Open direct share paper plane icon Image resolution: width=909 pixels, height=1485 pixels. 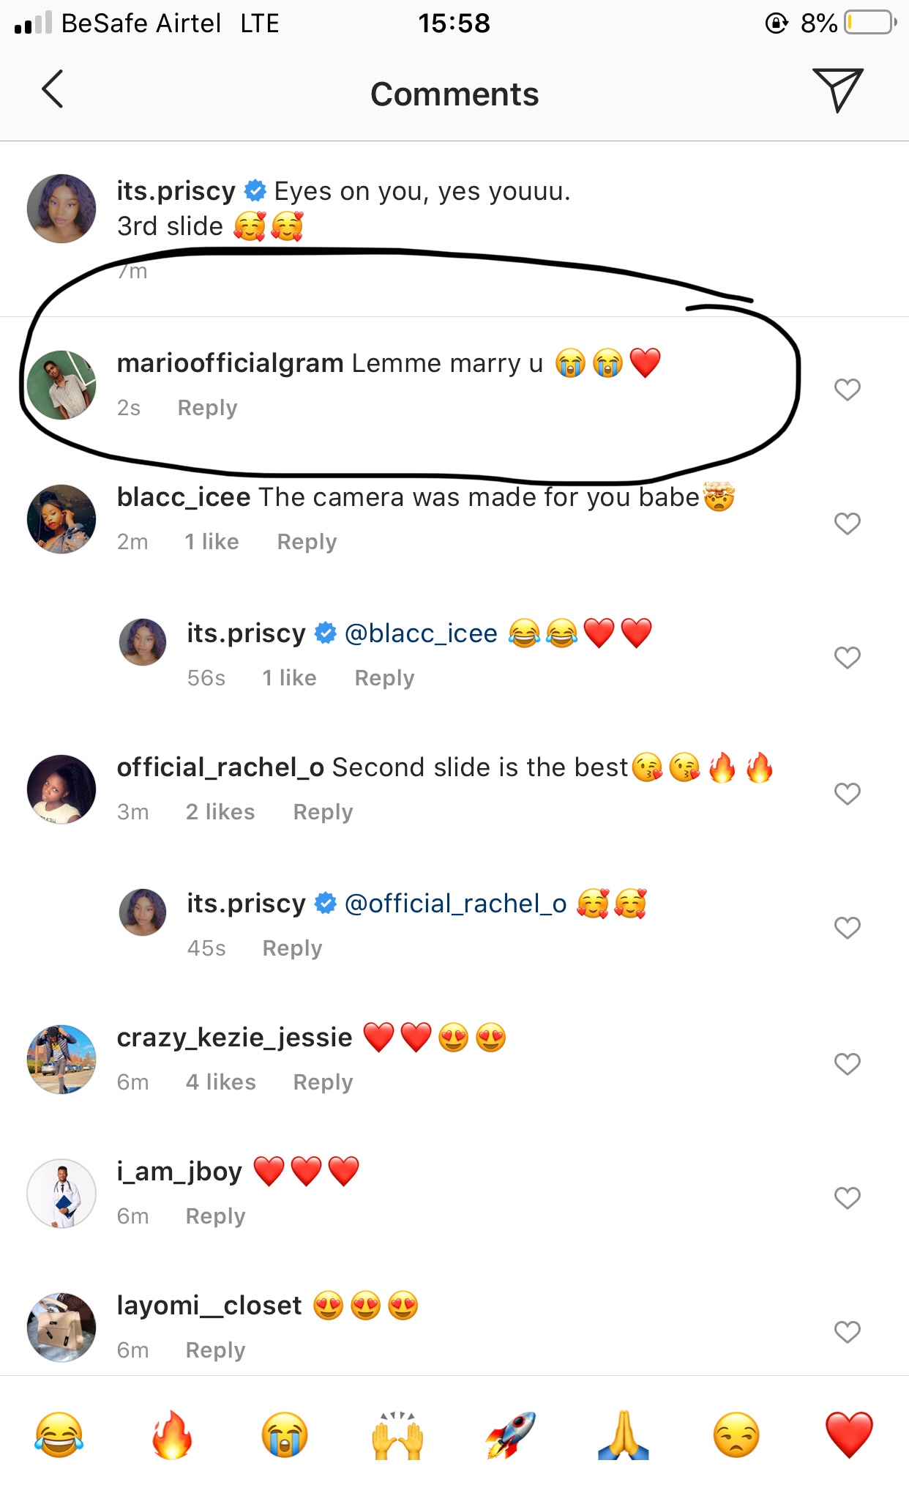(x=837, y=90)
